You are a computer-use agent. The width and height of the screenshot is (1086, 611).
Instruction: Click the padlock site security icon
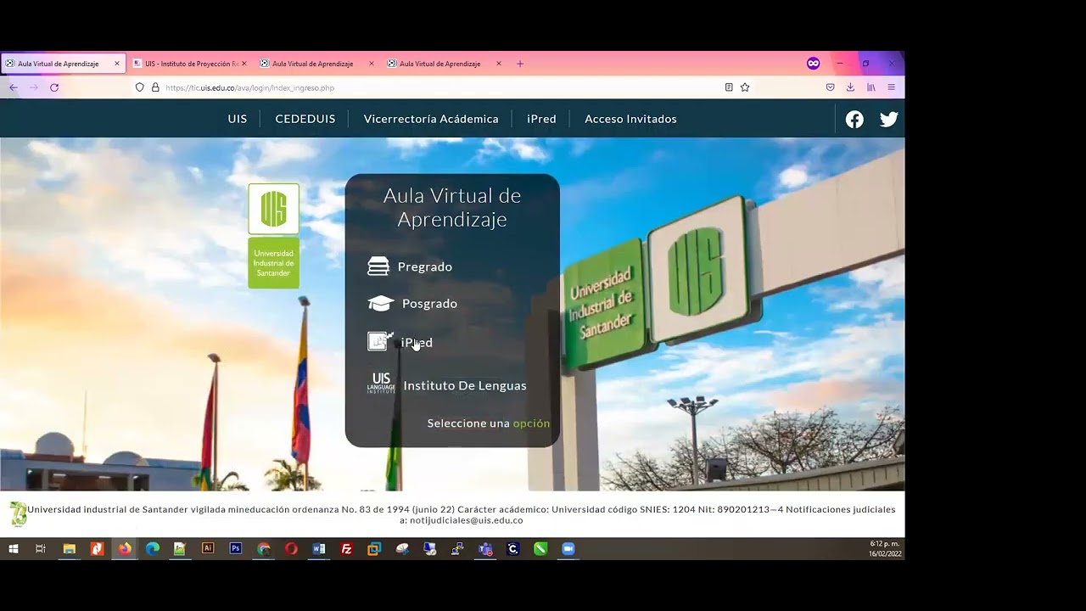(x=155, y=87)
